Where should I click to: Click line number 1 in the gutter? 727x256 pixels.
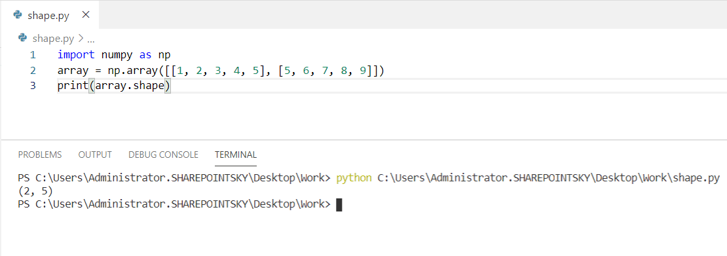click(33, 55)
